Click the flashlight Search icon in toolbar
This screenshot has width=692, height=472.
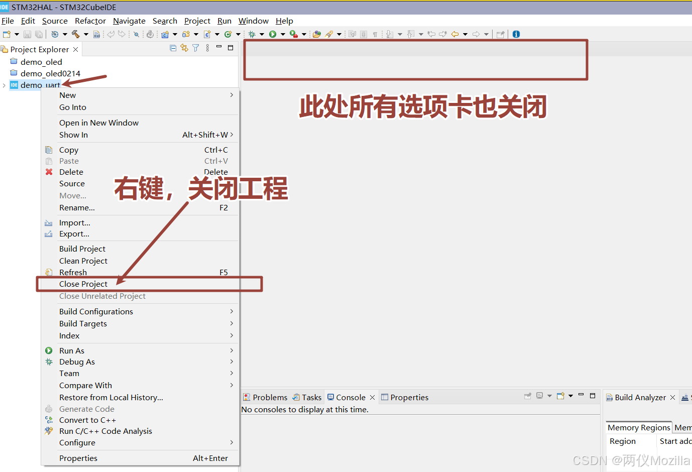(329, 34)
